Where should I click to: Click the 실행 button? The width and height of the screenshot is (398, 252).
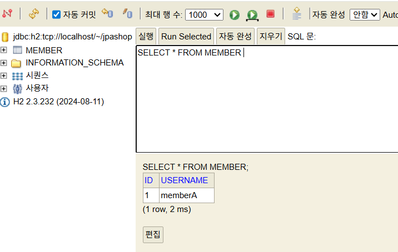(x=146, y=37)
